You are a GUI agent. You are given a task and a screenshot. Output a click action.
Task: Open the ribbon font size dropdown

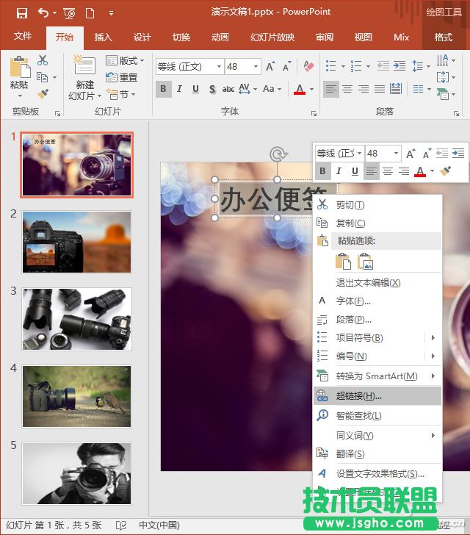pyautogui.click(x=256, y=67)
